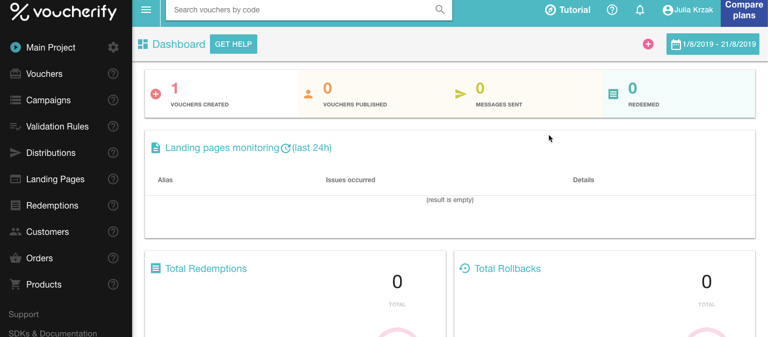Click the Messages Sent paper plane icon

(461, 94)
